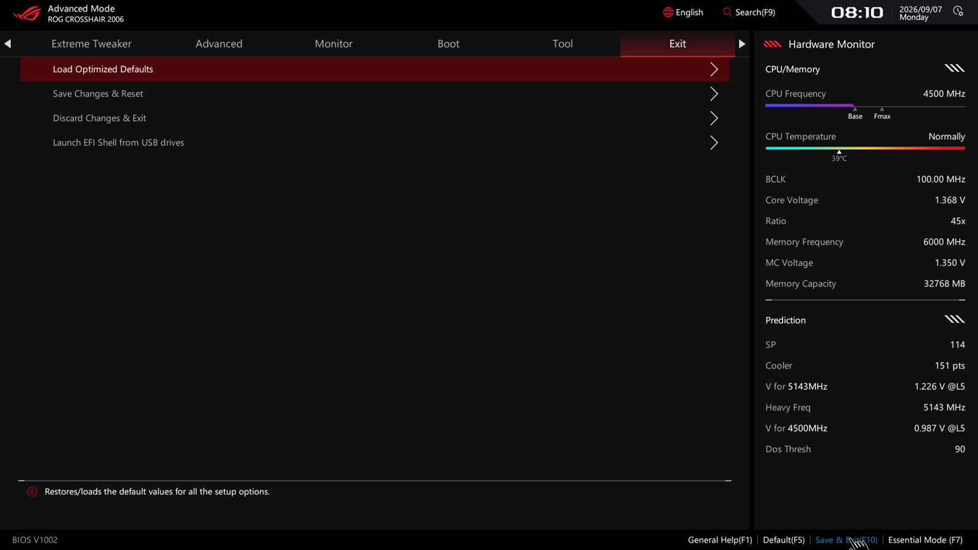
Task: Open the Boot tab
Action: [x=448, y=44]
